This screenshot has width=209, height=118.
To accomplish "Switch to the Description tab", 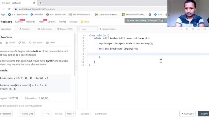I will 6,29.
